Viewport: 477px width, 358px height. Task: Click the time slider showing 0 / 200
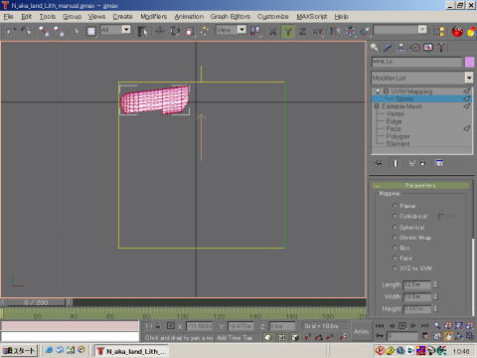36,302
